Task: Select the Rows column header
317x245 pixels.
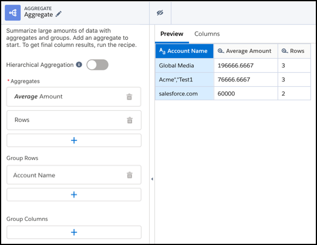Action: (294, 51)
